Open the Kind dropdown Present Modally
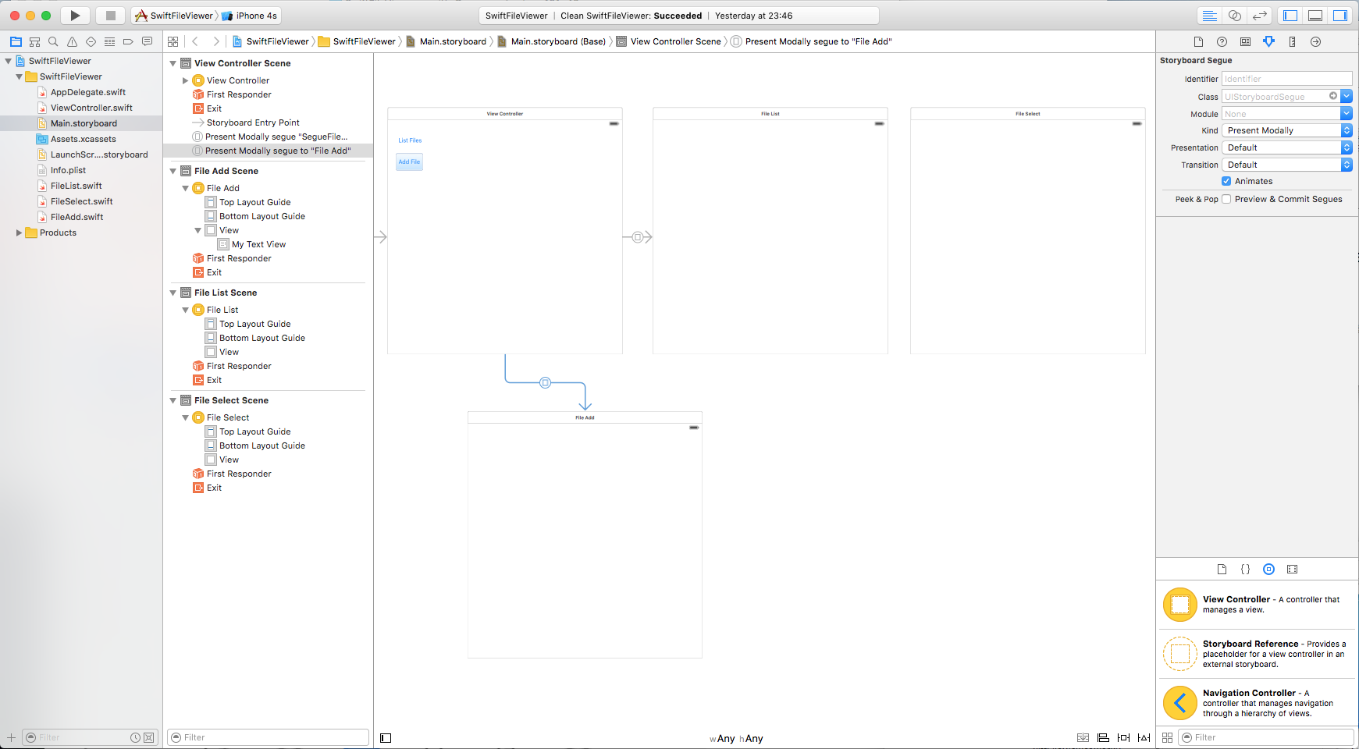 coord(1286,130)
